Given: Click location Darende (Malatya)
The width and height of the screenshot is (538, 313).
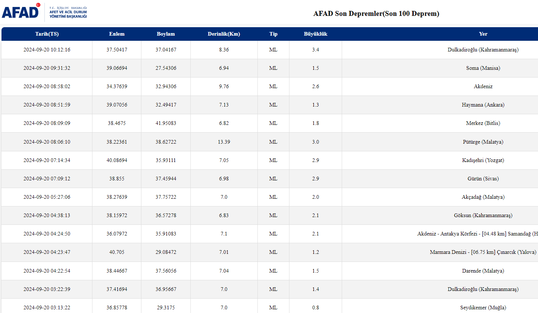Looking at the screenshot, I should pos(483,271).
